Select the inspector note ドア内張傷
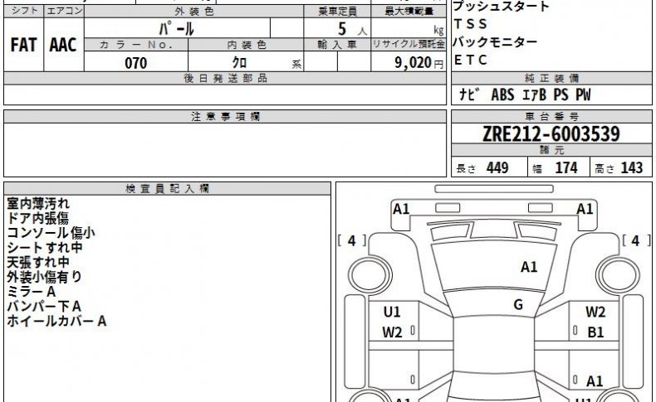 point(37,218)
